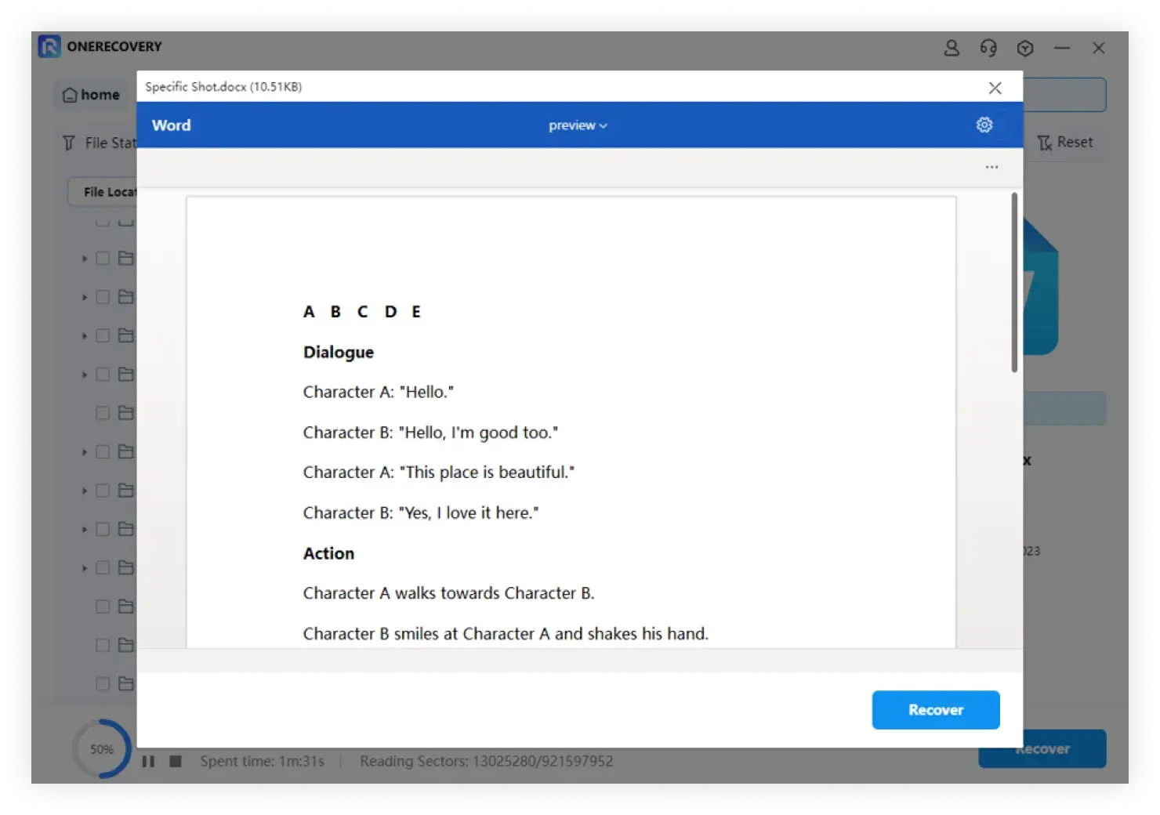Stop the scan with stop icon
1160x815 pixels.
click(x=176, y=761)
